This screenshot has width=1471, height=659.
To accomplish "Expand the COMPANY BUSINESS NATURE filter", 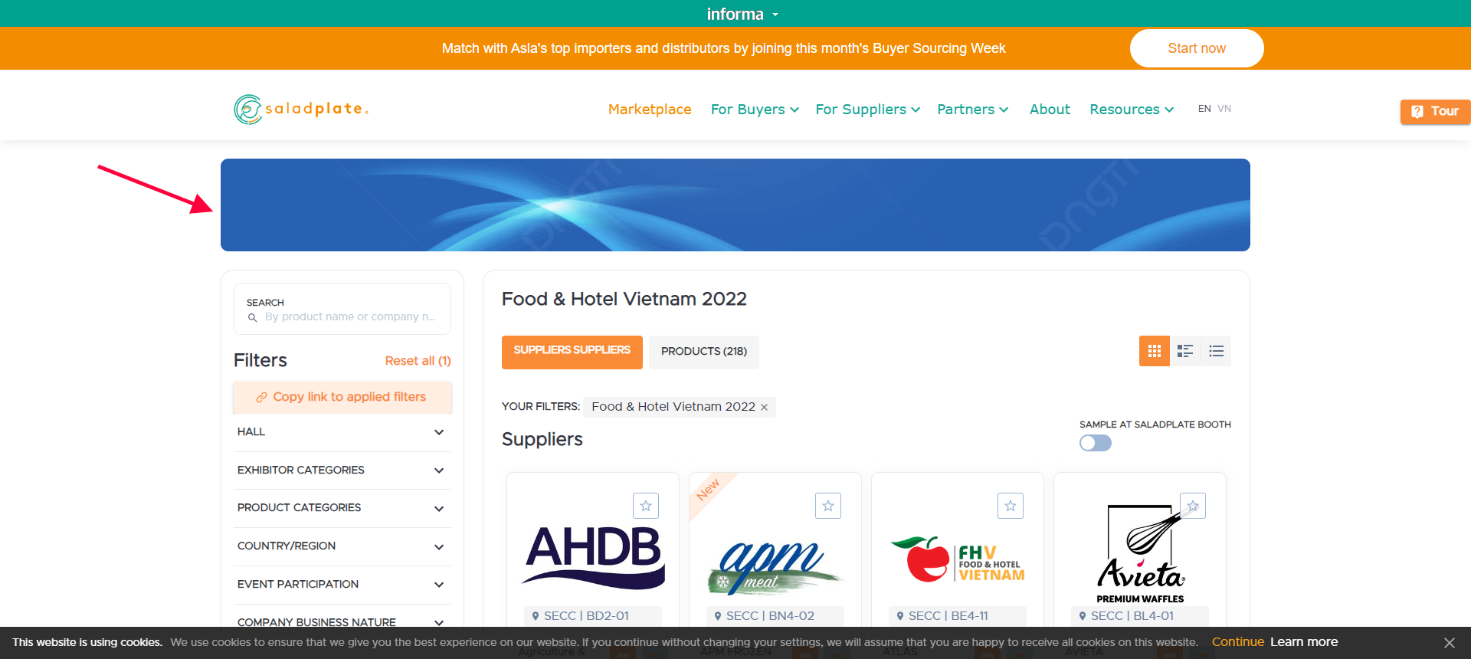I will click(x=342, y=622).
